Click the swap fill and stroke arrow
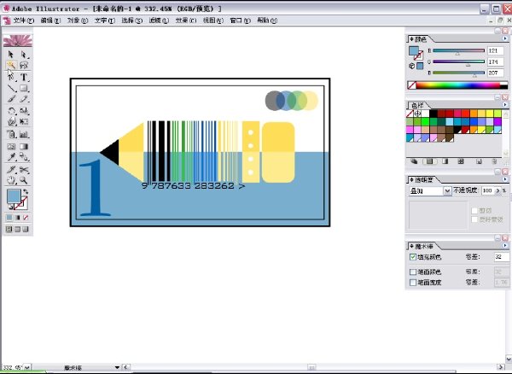The height and width of the screenshot is (374, 512). tap(26, 192)
